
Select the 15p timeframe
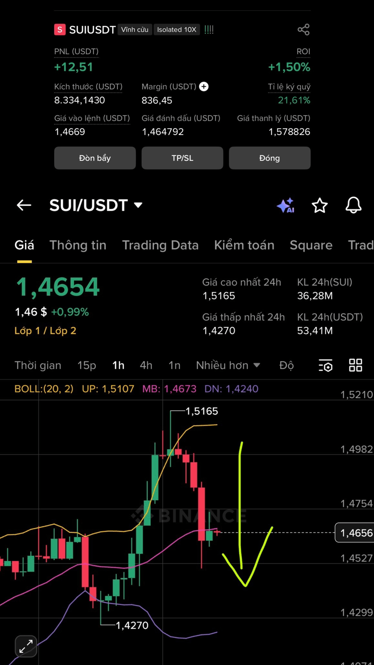pos(87,365)
